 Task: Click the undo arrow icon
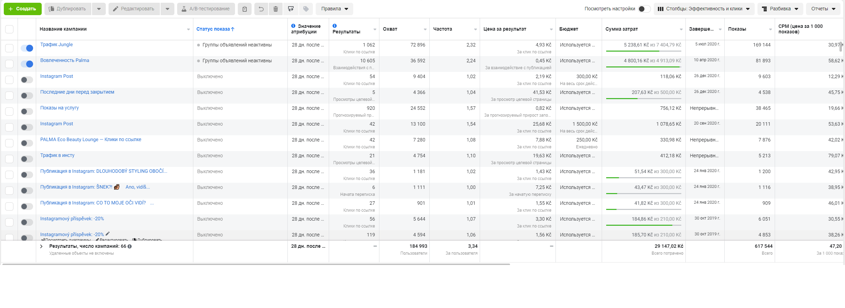tap(261, 9)
